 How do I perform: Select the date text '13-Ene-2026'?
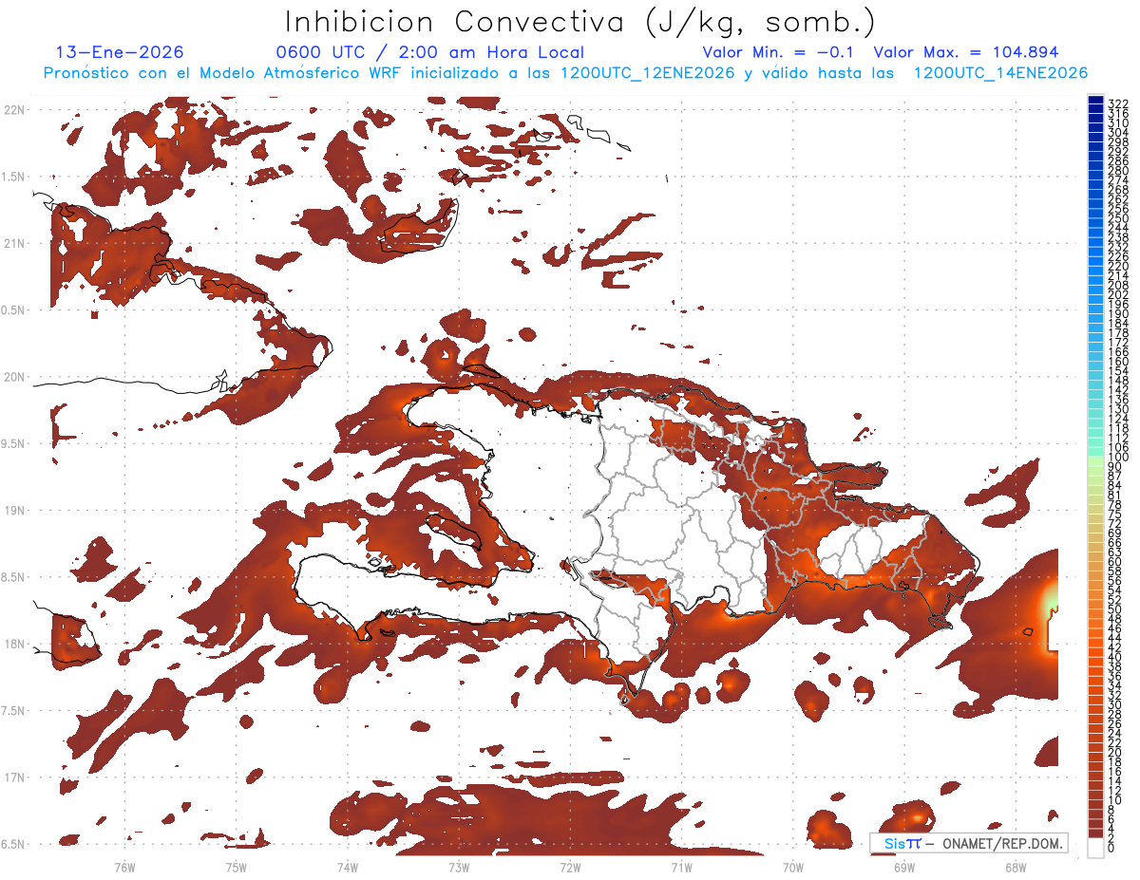[121, 52]
